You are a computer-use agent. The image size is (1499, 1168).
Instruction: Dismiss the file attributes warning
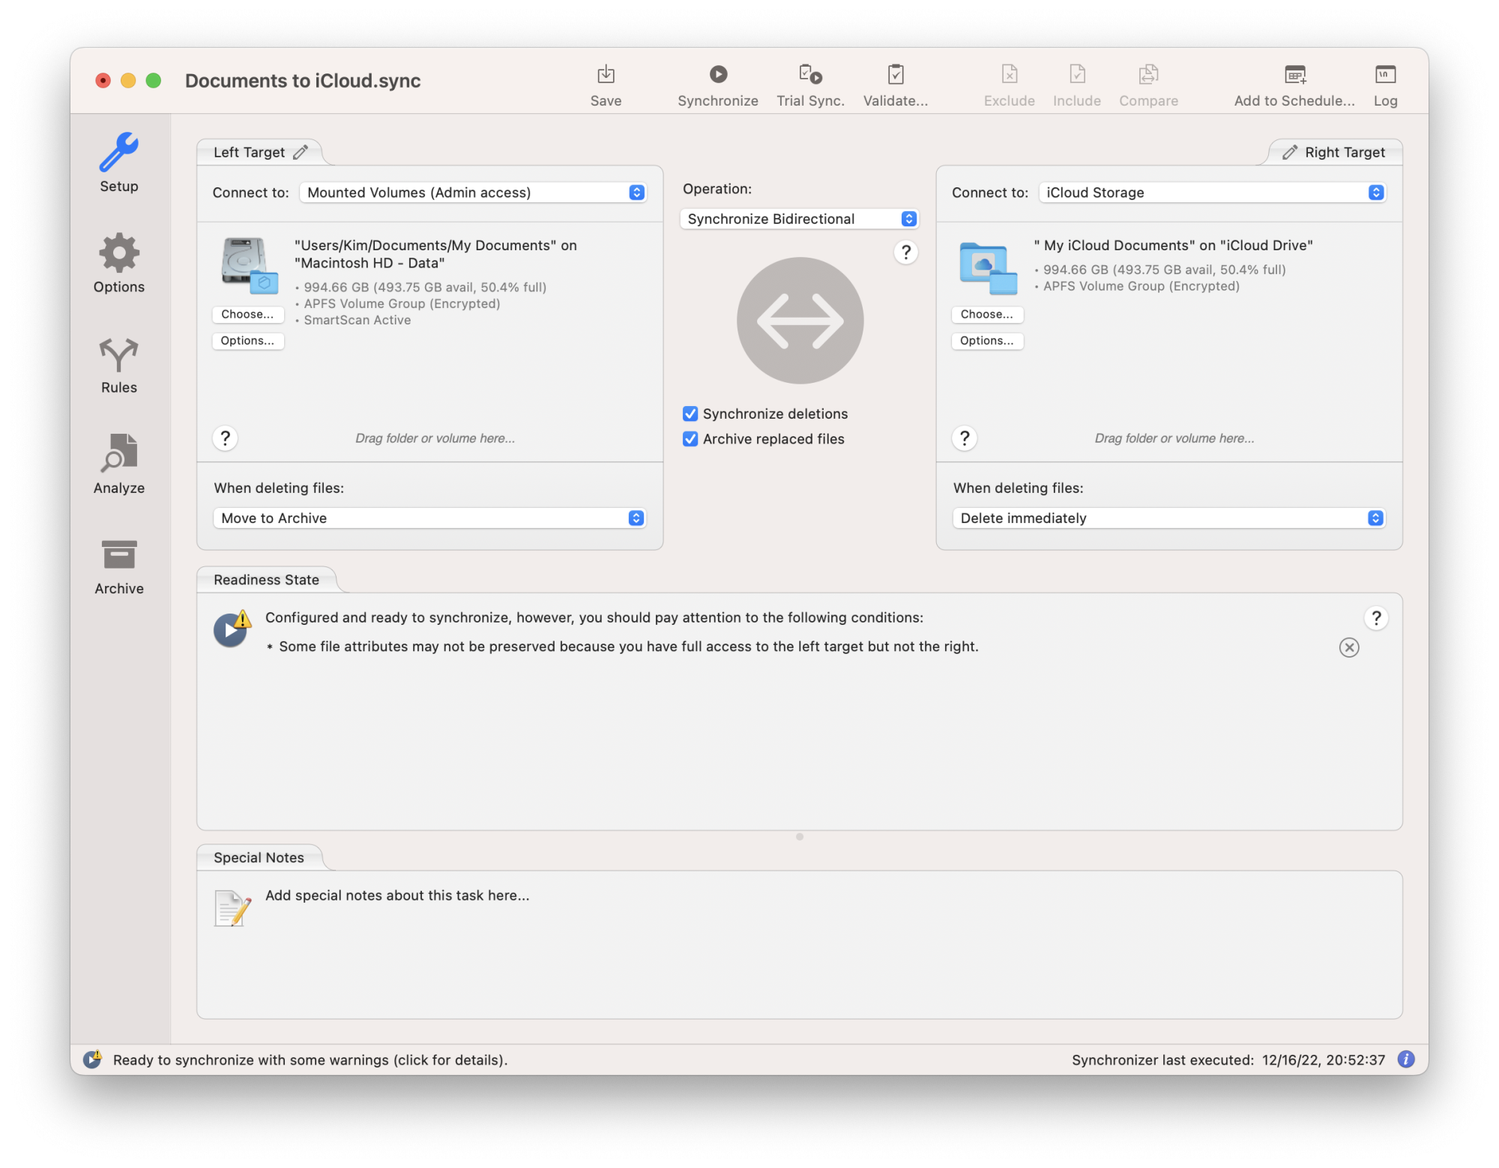1348,647
